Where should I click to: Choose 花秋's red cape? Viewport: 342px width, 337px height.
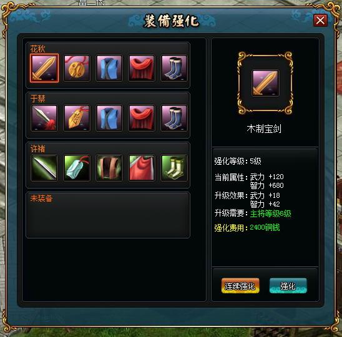pos(142,68)
